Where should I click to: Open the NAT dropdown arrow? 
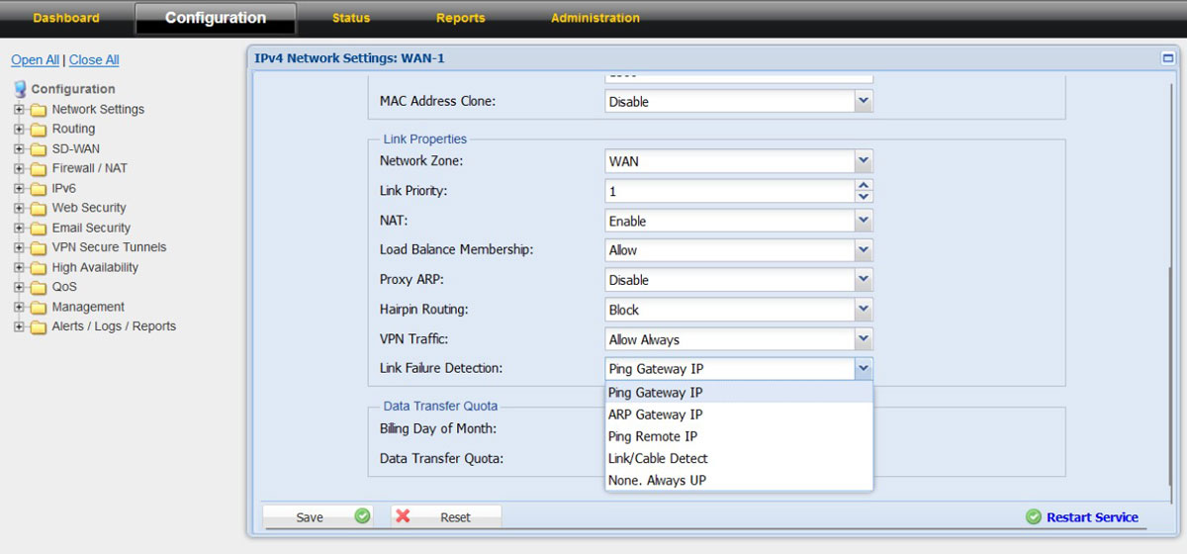(x=864, y=221)
